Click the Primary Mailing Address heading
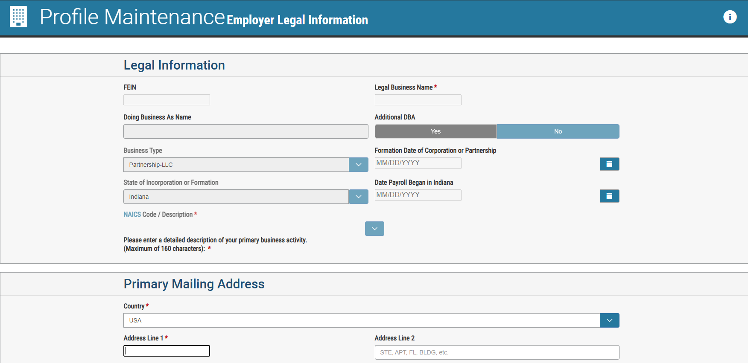The height and width of the screenshot is (363, 748). tap(194, 284)
